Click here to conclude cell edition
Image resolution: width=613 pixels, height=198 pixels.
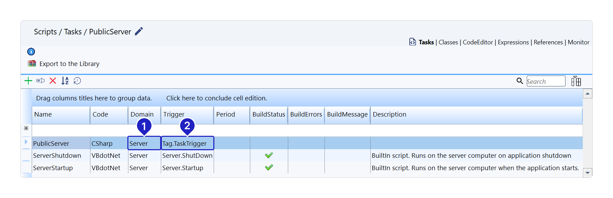216,98
